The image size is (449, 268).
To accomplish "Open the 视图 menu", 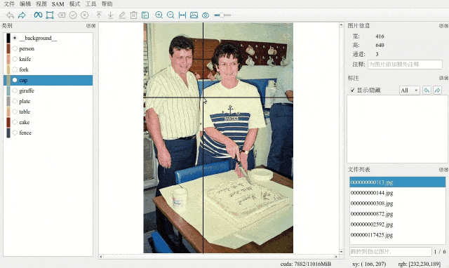I will [41, 4].
